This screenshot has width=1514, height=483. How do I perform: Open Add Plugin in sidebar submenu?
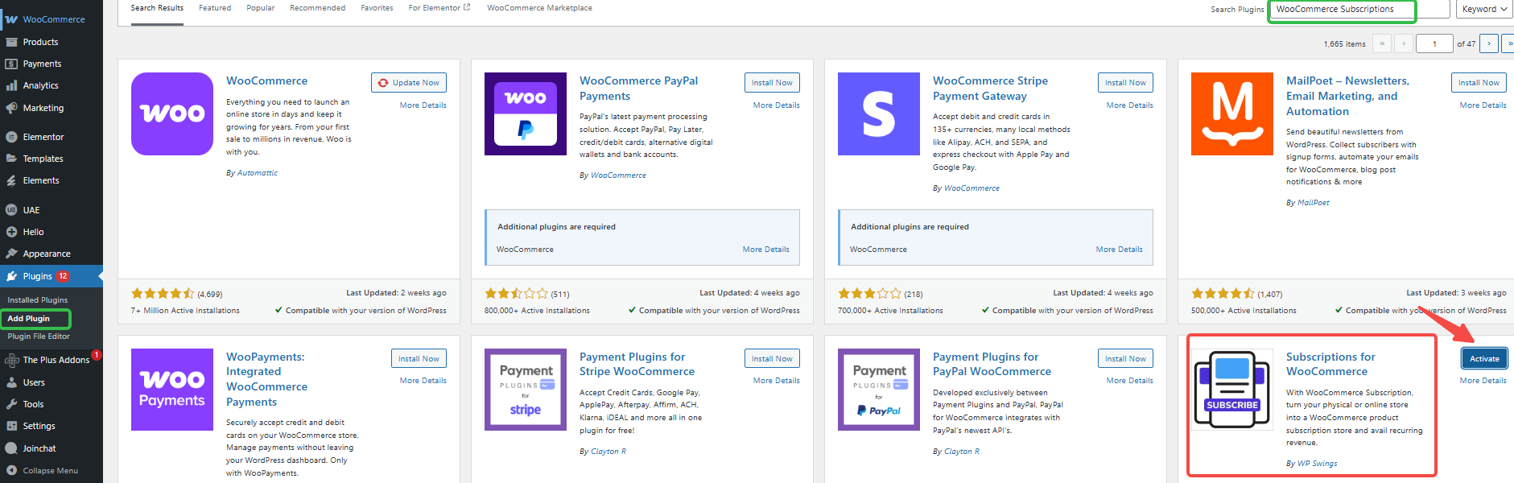pos(29,319)
